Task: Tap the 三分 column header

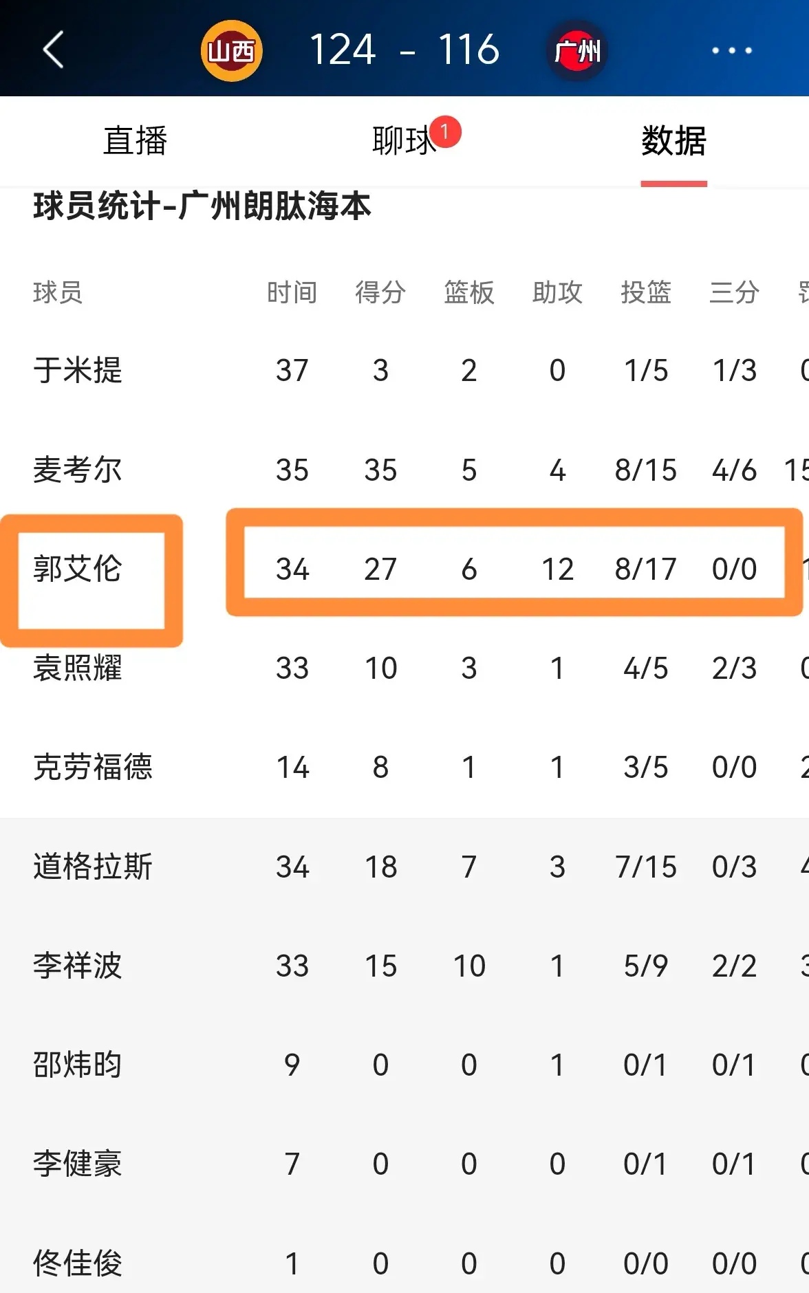Action: (734, 292)
